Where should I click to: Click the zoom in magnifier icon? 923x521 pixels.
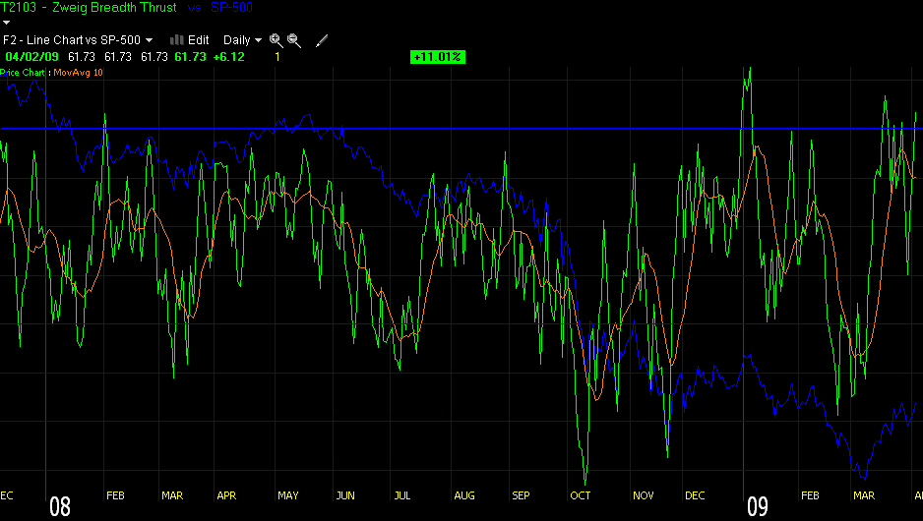[x=277, y=40]
